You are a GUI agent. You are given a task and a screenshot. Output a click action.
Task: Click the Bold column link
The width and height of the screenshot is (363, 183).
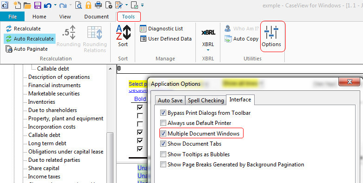(140, 99)
